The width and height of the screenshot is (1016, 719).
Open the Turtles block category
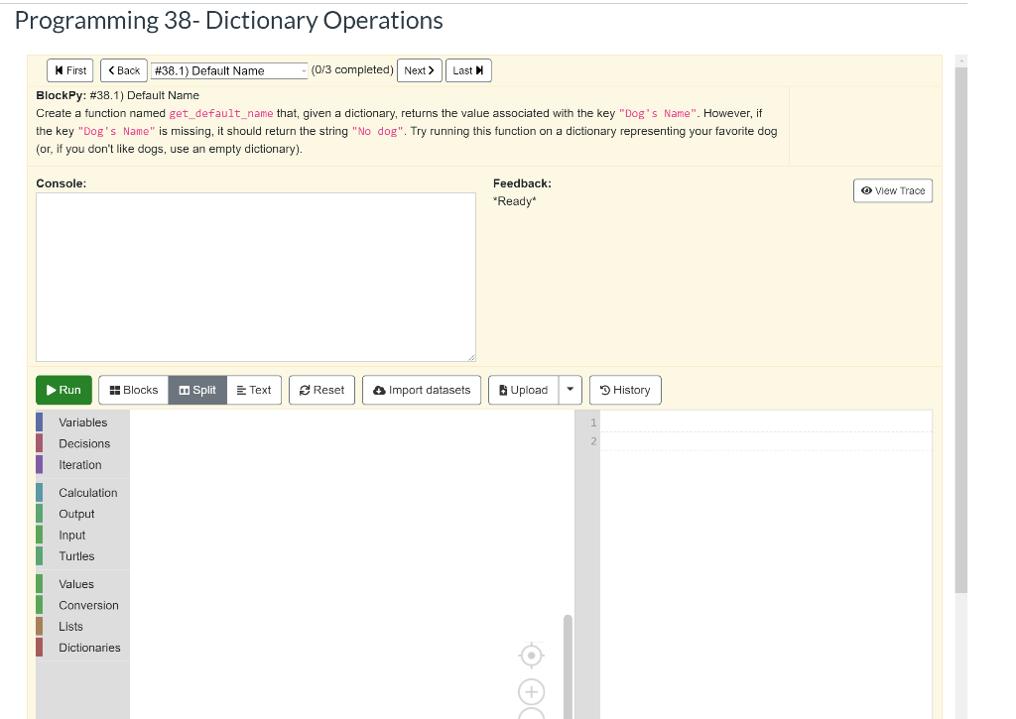pos(83,556)
